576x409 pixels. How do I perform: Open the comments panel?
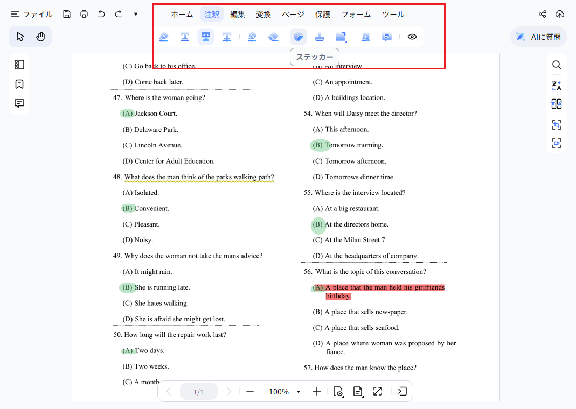click(x=19, y=103)
